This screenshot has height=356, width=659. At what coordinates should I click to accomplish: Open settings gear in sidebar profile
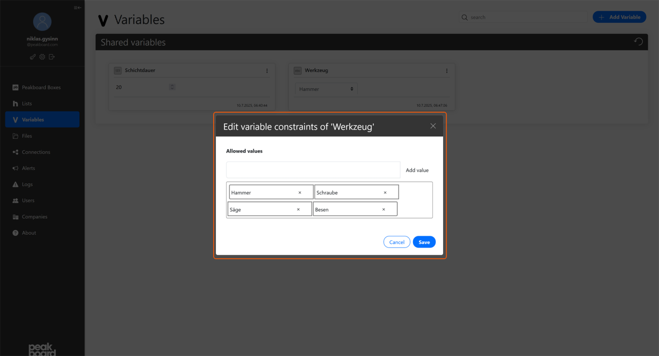(x=42, y=57)
